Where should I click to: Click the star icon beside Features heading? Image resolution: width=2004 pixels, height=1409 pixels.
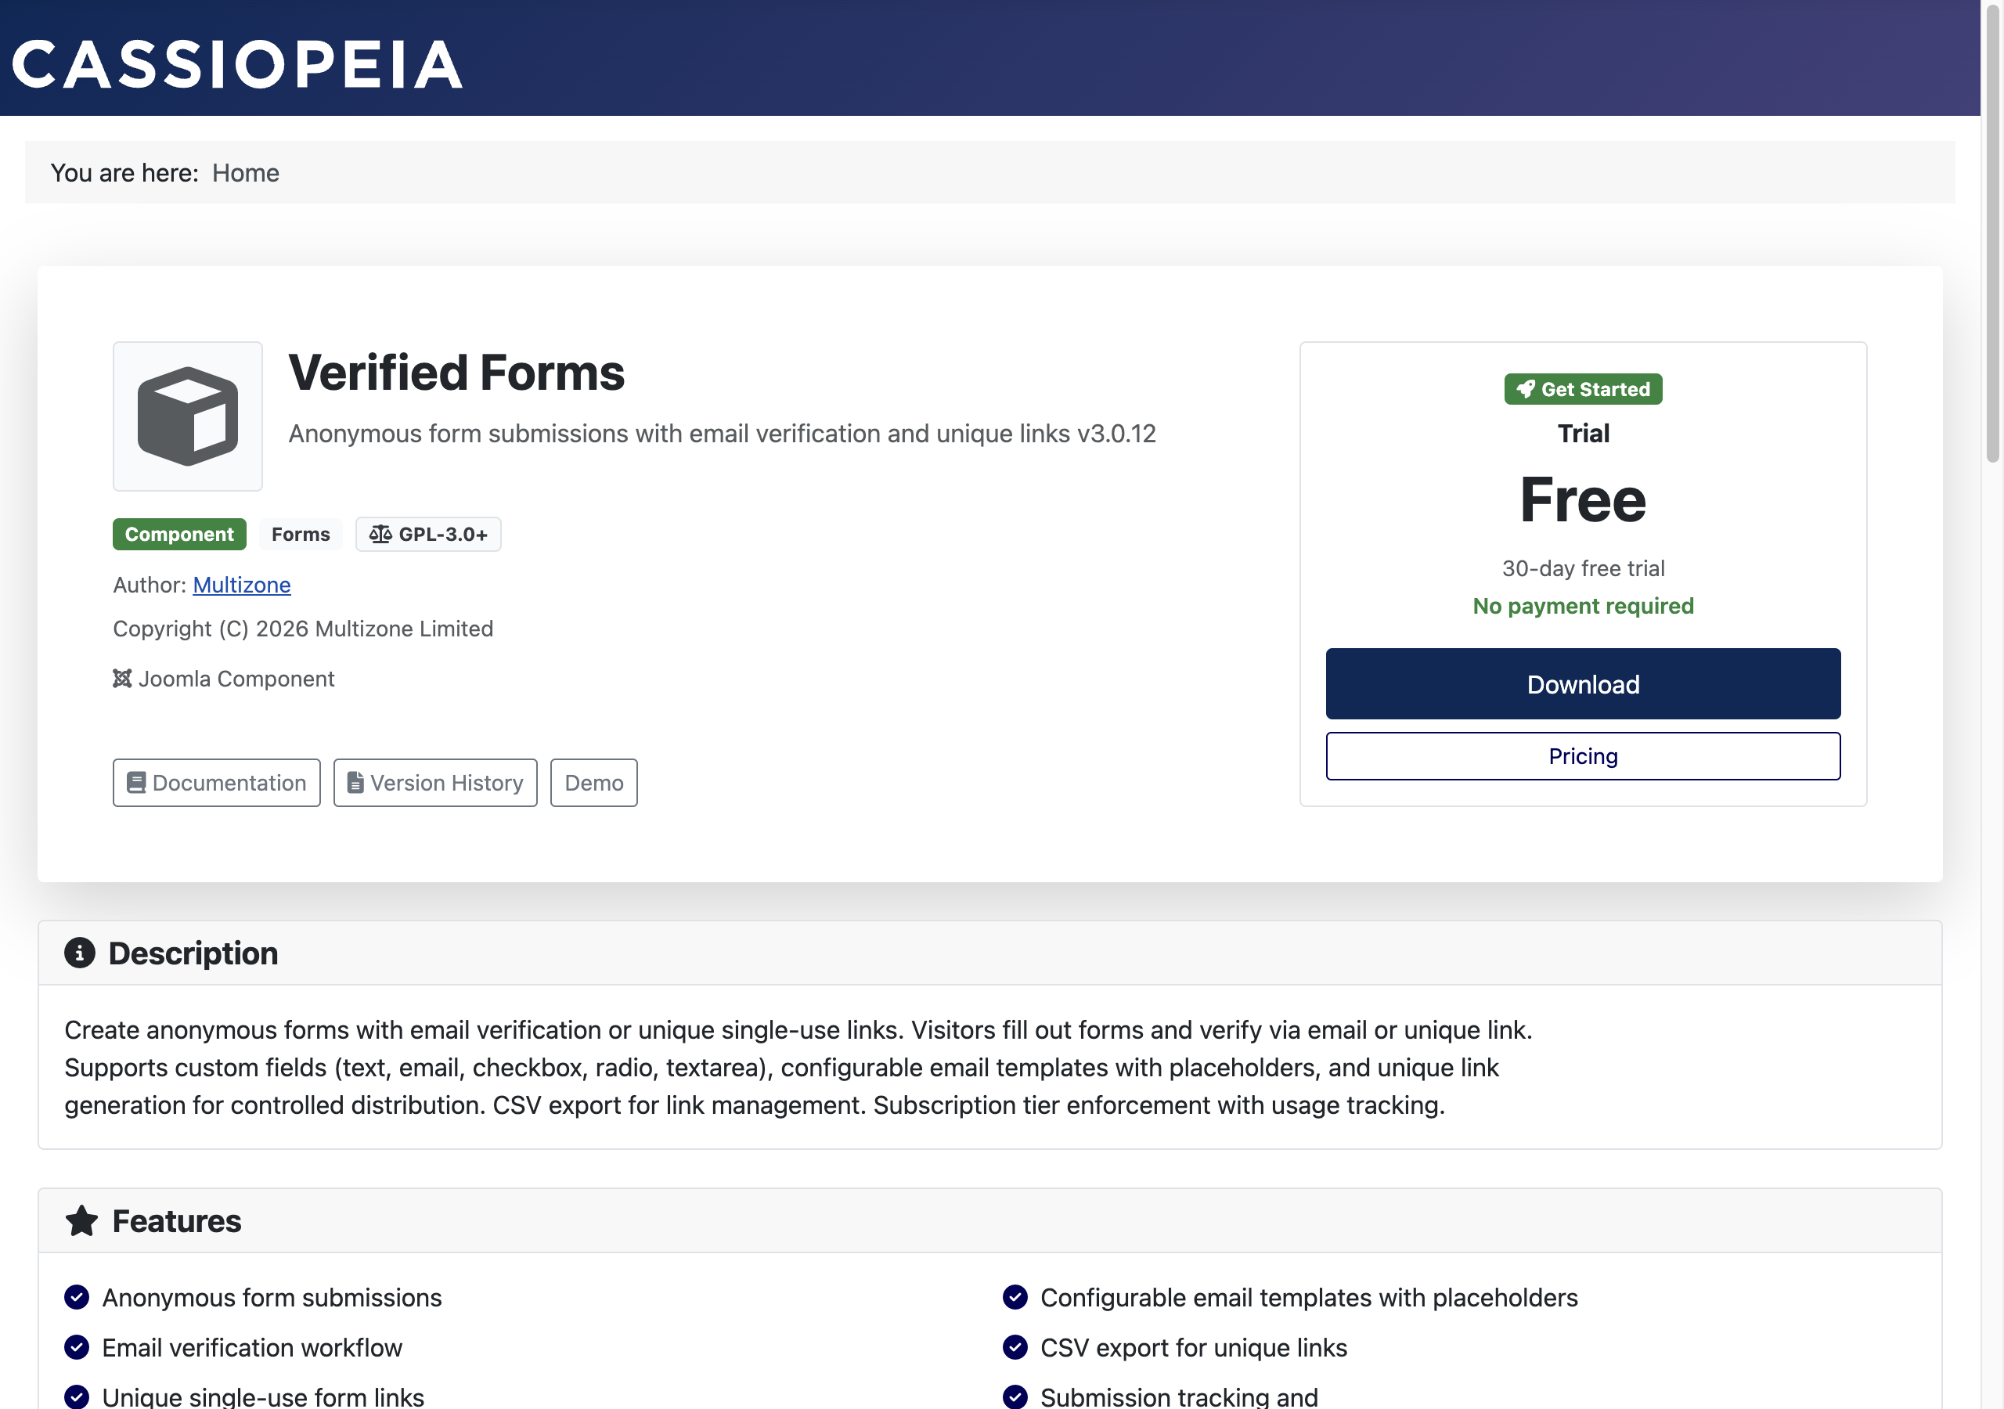pos(81,1220)
